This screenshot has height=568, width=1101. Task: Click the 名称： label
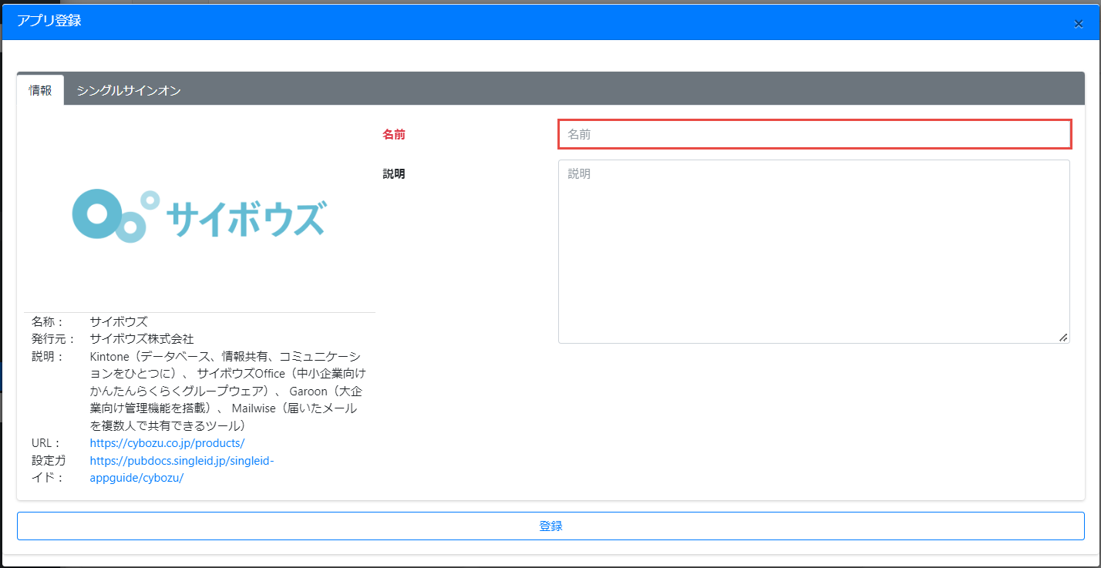pos(49,321)
